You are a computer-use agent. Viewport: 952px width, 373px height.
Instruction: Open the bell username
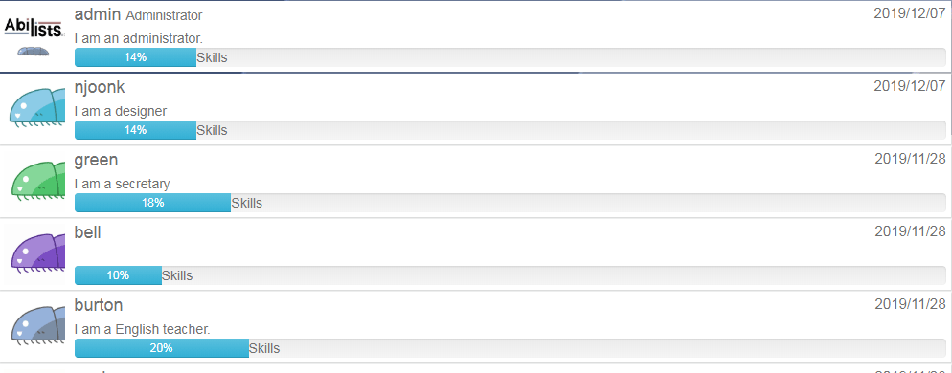pos(87,232)
